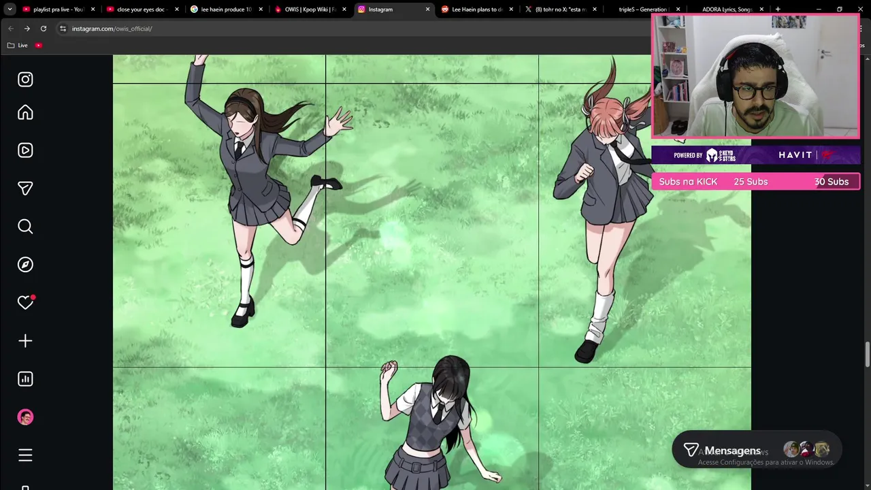Click the HAVIT sponsor banner
The height and width of the screenshot is (490, 871).
(755, 155)
